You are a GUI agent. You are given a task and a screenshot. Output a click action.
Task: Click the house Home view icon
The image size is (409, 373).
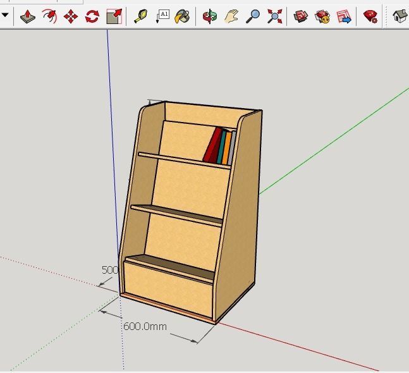(x=400, y=16)
